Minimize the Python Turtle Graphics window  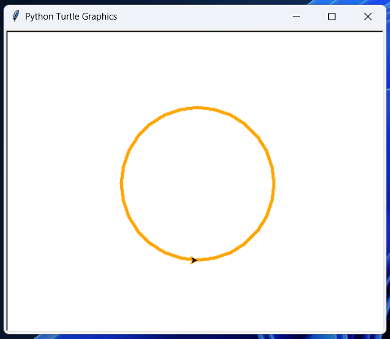(296, 17)
